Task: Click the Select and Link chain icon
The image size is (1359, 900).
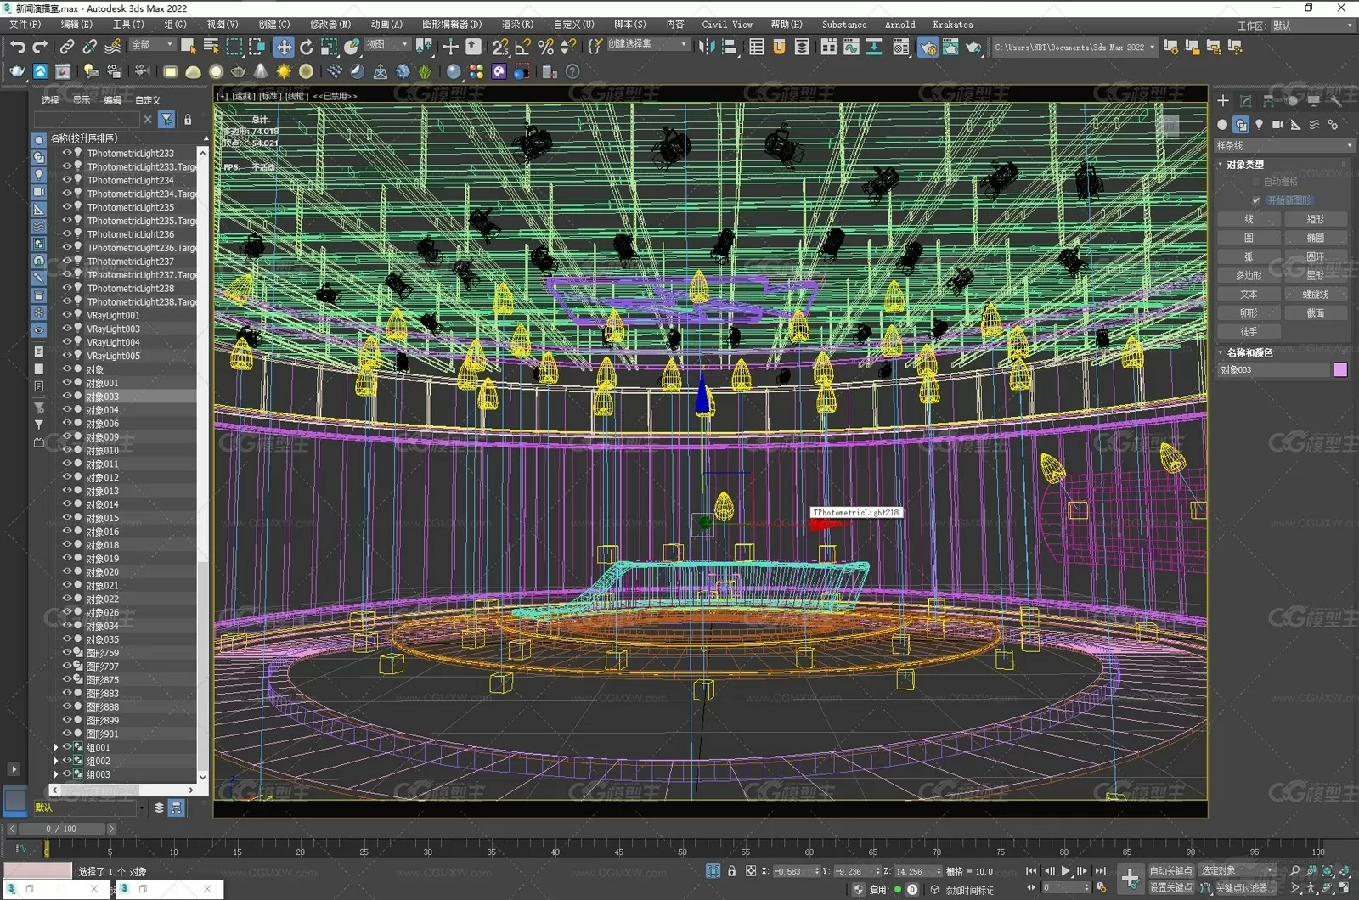Action: pyautogui.click(x=67, y=47)
